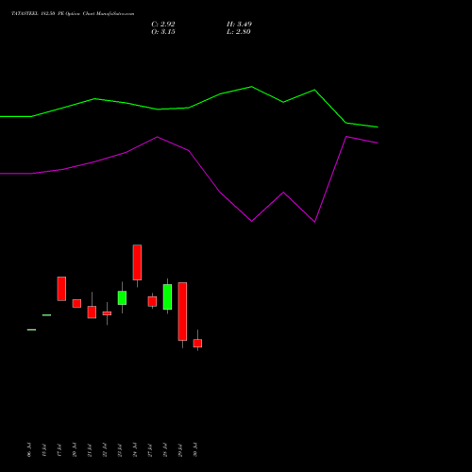This screenshot has width=472, height=472.
Task: Select the tall red candlestick for 24 Jul
Action: coord(137,262)
